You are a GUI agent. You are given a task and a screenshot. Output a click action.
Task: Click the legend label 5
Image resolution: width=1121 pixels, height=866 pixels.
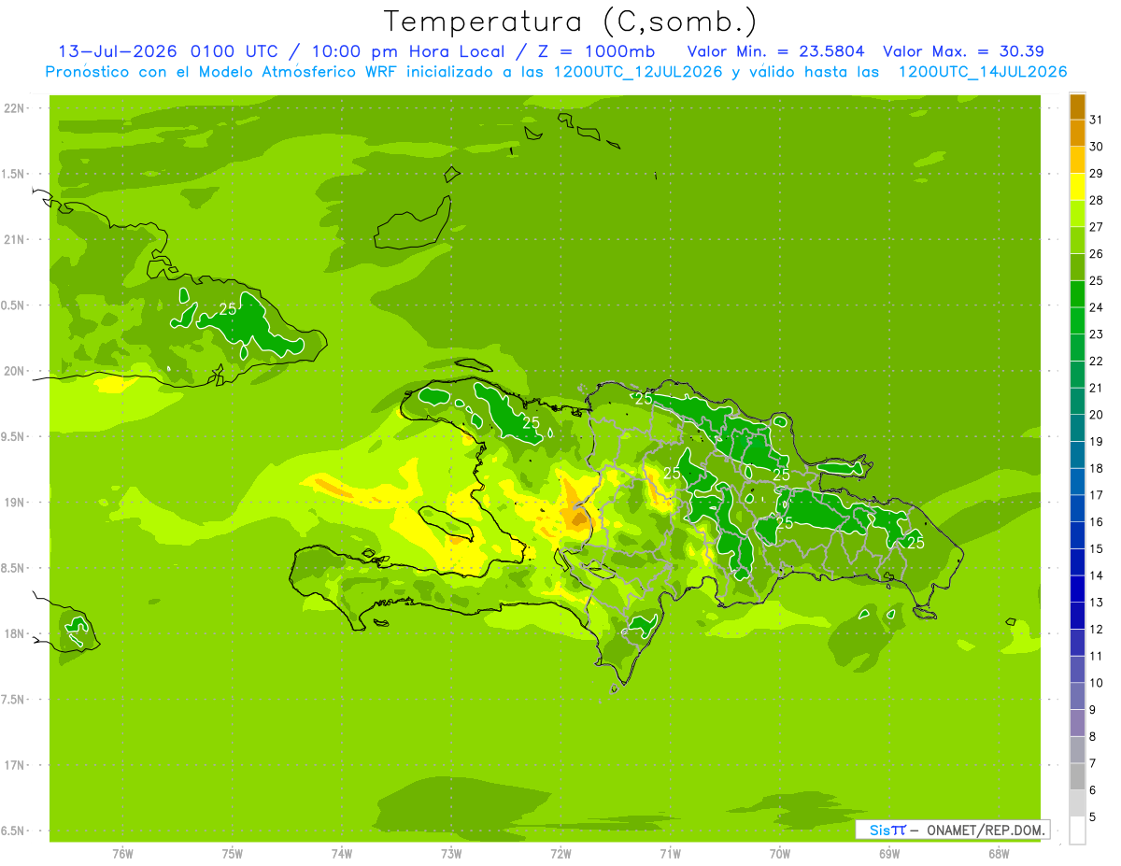tap(1093, 816)
